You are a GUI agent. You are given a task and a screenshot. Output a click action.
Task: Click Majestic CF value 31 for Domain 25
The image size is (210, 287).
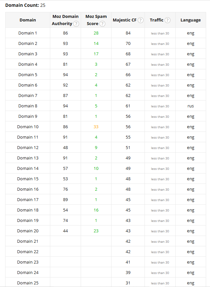(128, 283)
